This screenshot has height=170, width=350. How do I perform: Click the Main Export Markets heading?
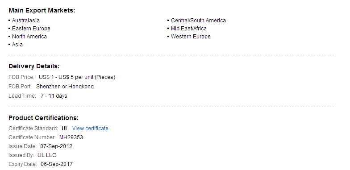pyautogui.click(x=42, y=11)
